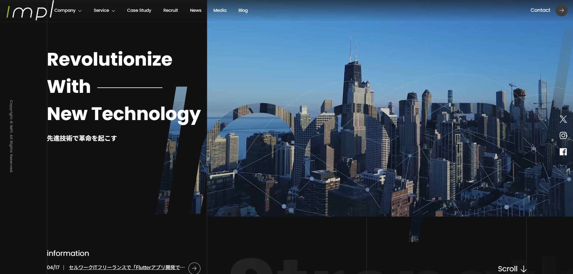Open the Facebook social icon
Image resolution: width=573 pixels, height=274 pixels.
point(563,152)
